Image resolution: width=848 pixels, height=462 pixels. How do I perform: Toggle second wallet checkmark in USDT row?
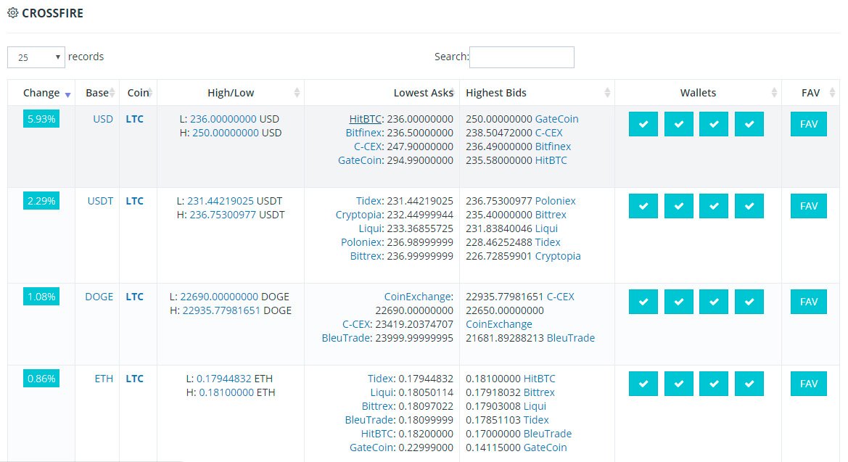[x=679, y=206]
